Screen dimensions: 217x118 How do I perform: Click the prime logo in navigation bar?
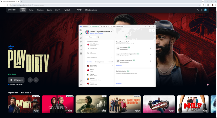tap(79, 10)
